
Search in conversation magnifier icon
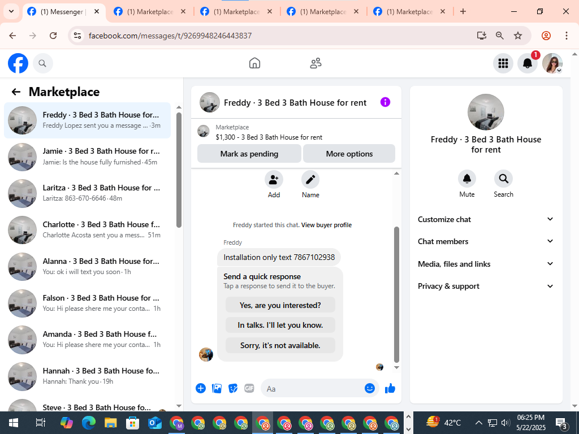(x=503, y=179)
